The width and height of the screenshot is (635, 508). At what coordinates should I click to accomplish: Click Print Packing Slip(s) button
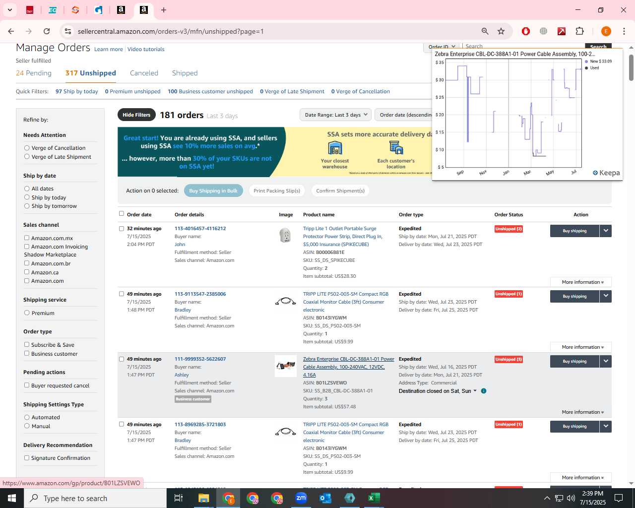277,190
